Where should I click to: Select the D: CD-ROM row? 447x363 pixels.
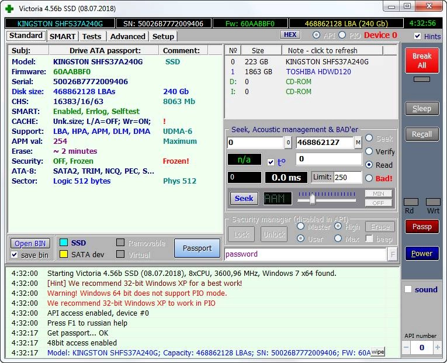(311, 82)
